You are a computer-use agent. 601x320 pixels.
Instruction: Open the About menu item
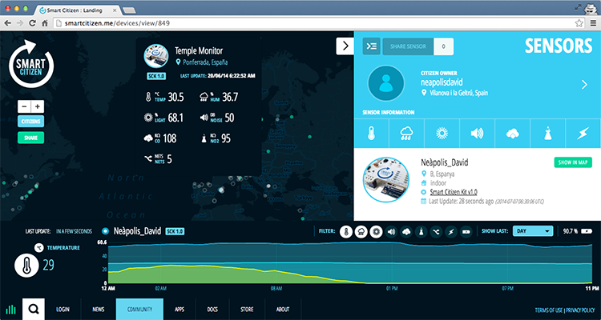[x=283, y=310]
